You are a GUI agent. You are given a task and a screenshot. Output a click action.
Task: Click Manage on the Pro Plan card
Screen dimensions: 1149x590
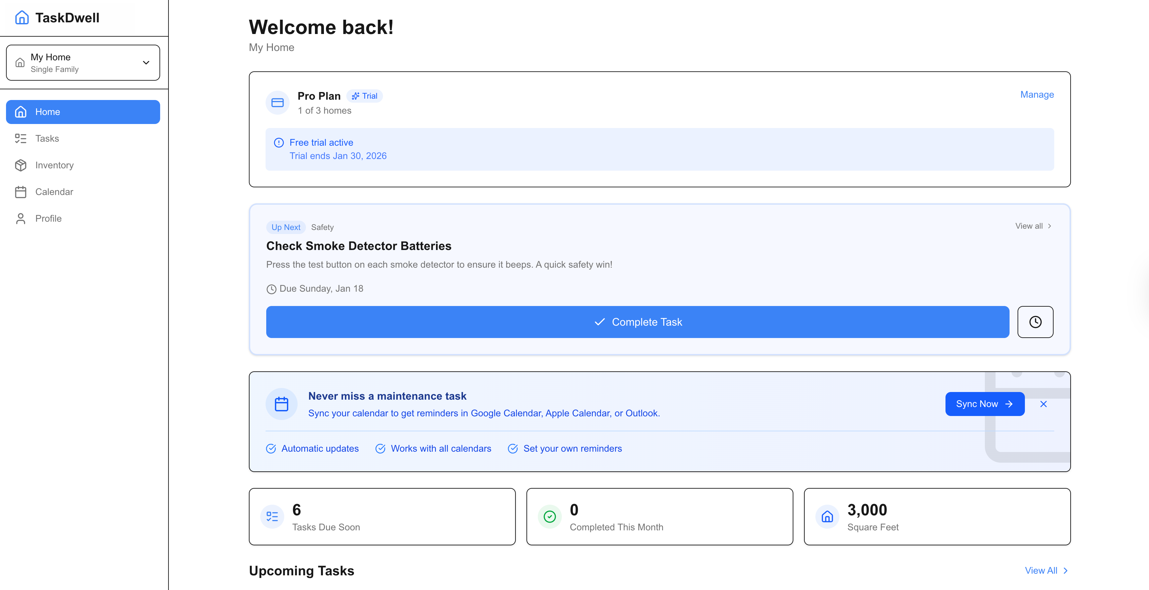[1037, 94]
